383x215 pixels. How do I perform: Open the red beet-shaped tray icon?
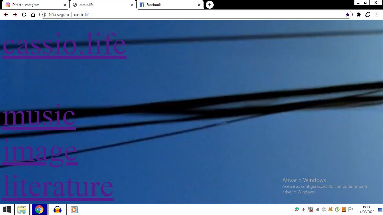coord(303,209)
